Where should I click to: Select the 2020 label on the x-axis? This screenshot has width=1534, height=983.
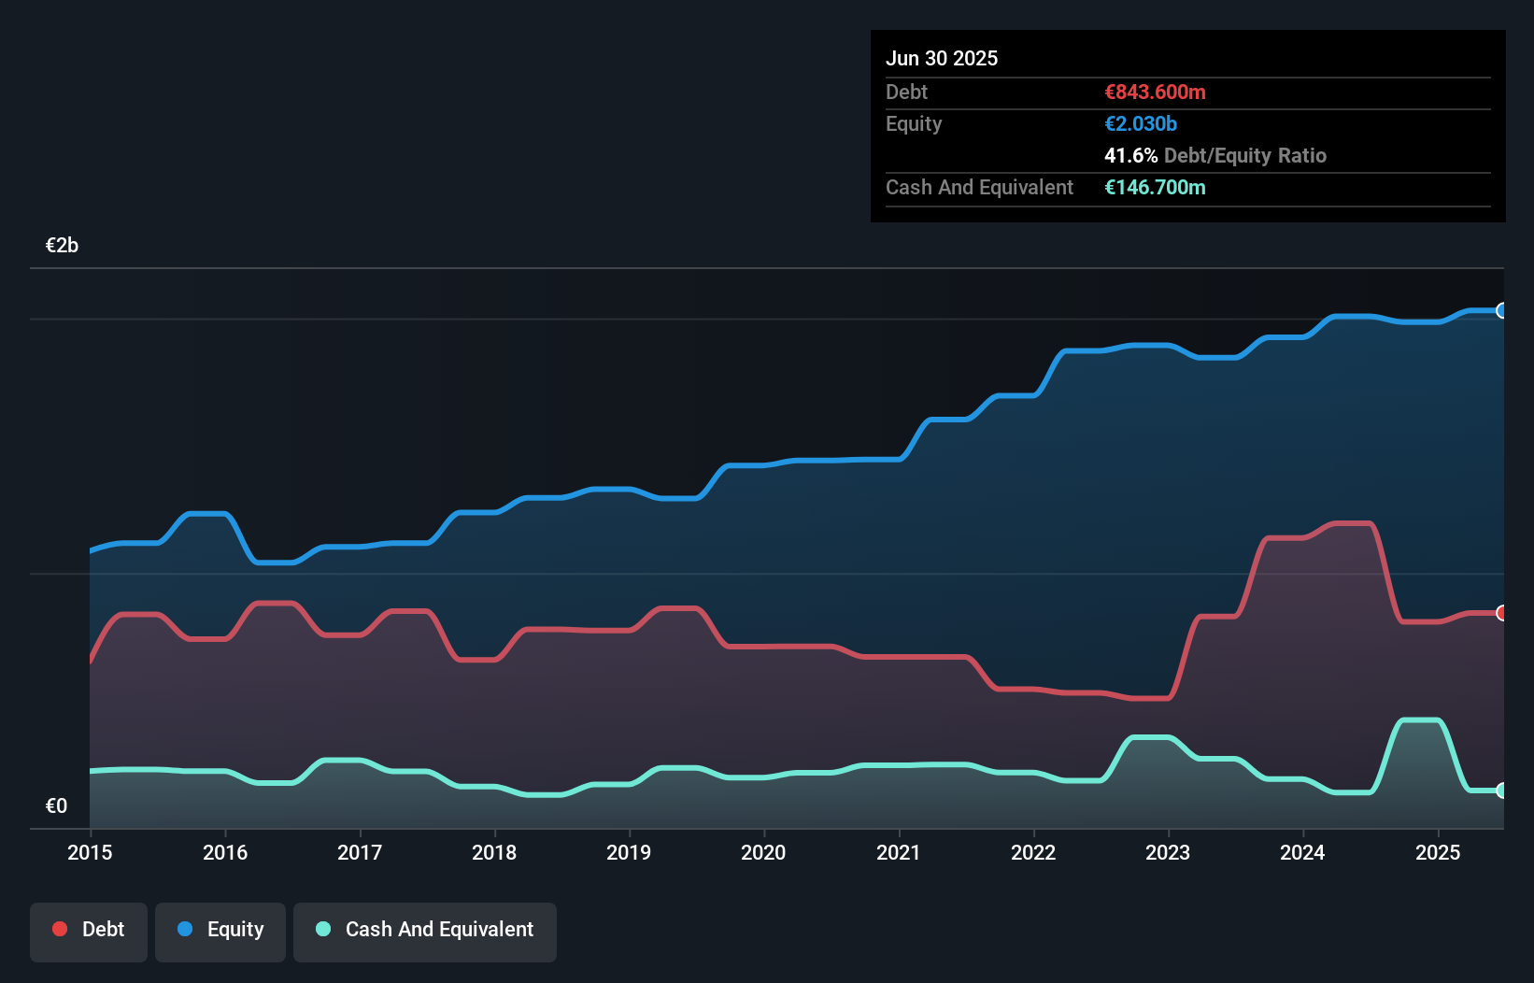pyautogui.click(x=763, y=852)
